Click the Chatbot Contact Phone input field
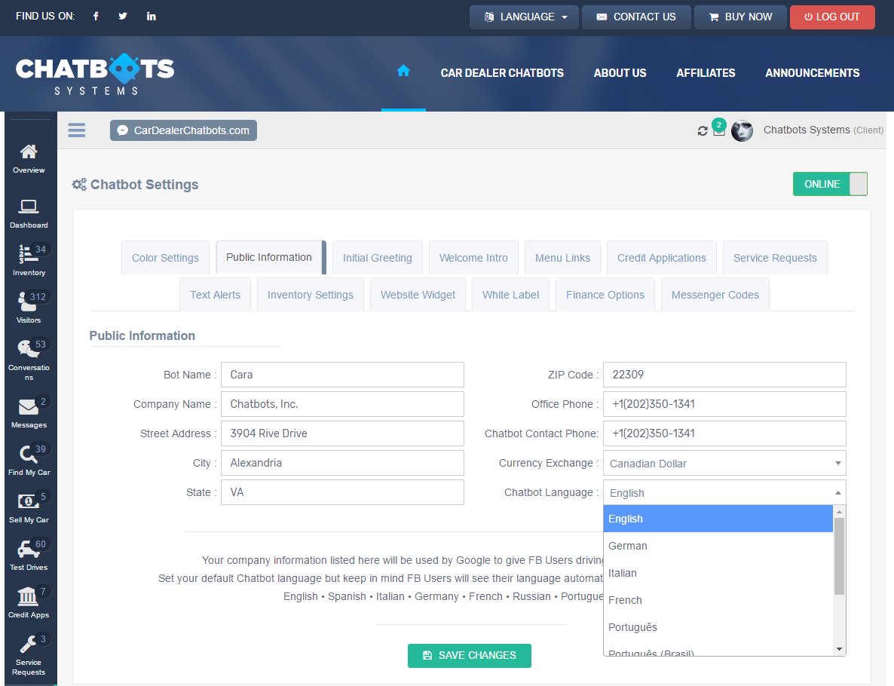This screenshot has width=894, height=686. coord(724,433)
